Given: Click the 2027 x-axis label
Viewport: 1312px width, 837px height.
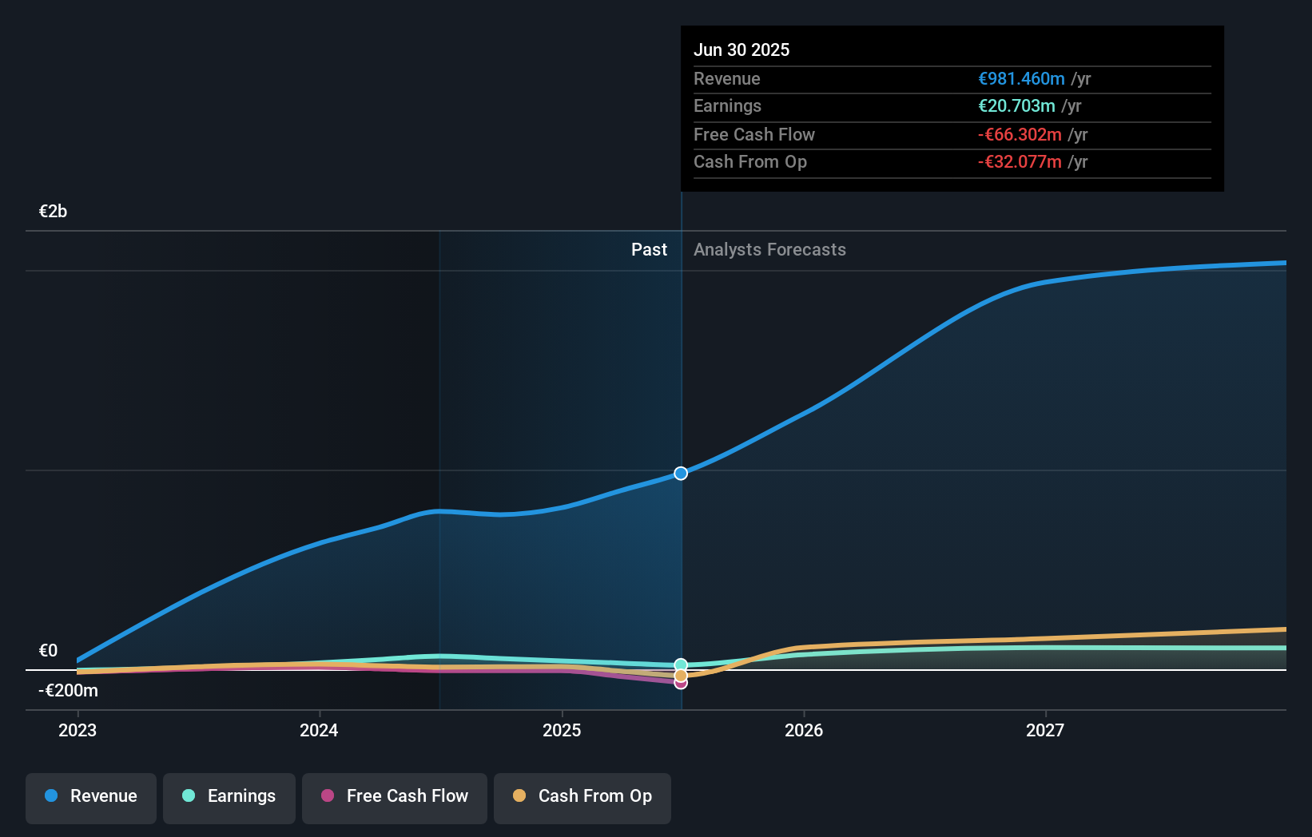Looking at the screenshot, I should [x=1045, y=730].
